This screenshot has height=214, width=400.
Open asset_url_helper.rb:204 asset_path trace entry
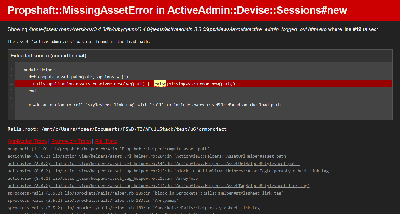click(x=148, y=156)
